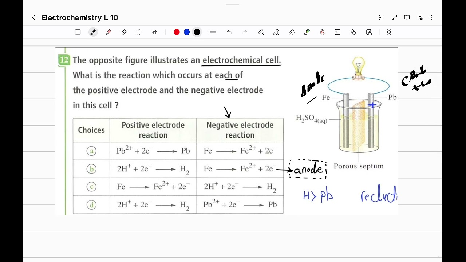Image resolution: width=466 pixels, height=262 pixels.
Task: Tap the top center drag handle bar
Action: tap(232, 5)
